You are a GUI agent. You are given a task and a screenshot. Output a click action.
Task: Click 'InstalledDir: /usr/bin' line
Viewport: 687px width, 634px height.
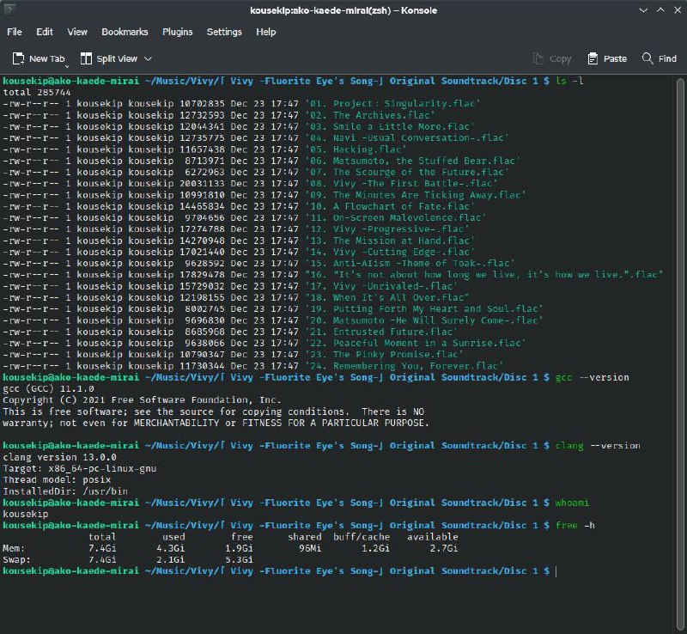click(65, 491)
